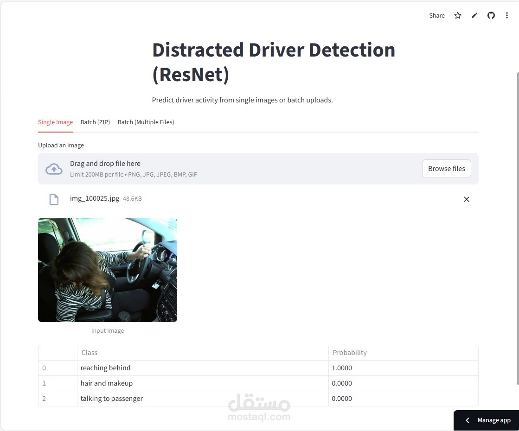Click row index 1 in the table
The width and height of the screenshot is (519, 431).
point(58,383)
